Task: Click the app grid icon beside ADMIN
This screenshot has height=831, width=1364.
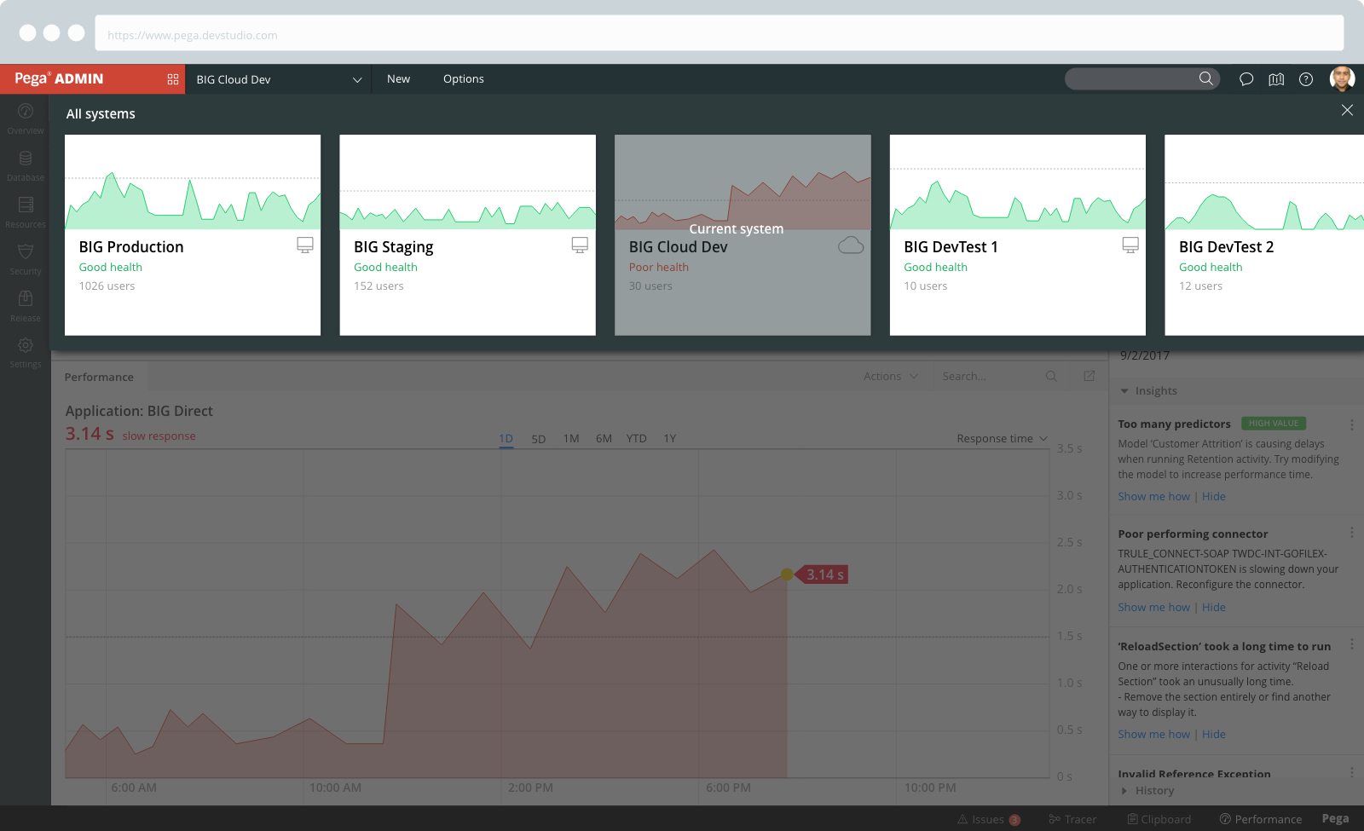Action: click(173, 79)
